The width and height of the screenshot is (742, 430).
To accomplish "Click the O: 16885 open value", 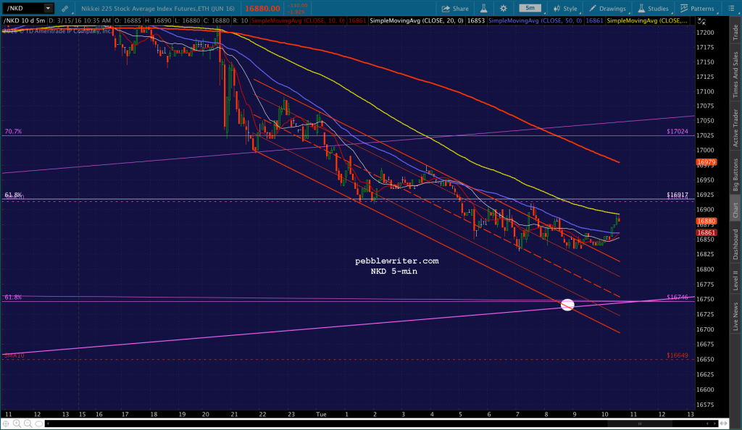I will 128,21.
